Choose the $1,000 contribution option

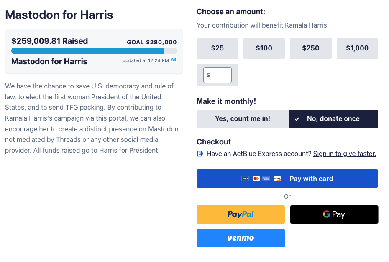click(357, 48)
